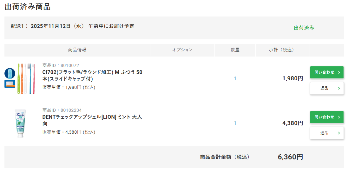Click chevron arrow on first 返品 button
The image size is (348, 174).
(339, 88)
